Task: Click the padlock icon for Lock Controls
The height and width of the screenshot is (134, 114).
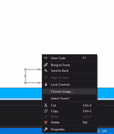Action: click(46, 84)
